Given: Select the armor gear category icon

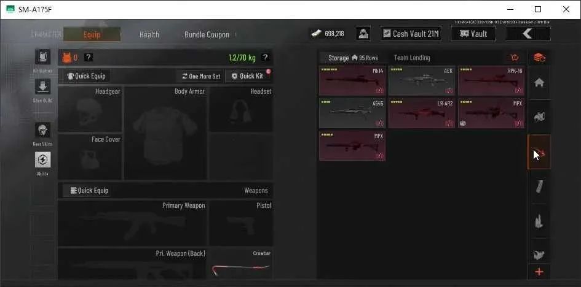Looking at the screenshot, I should 539,117.
